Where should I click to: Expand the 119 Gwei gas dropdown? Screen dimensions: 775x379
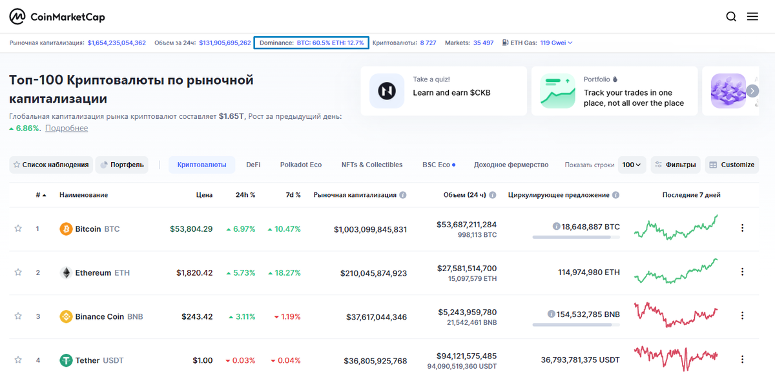pyautogui.click(x=556, y=43)
